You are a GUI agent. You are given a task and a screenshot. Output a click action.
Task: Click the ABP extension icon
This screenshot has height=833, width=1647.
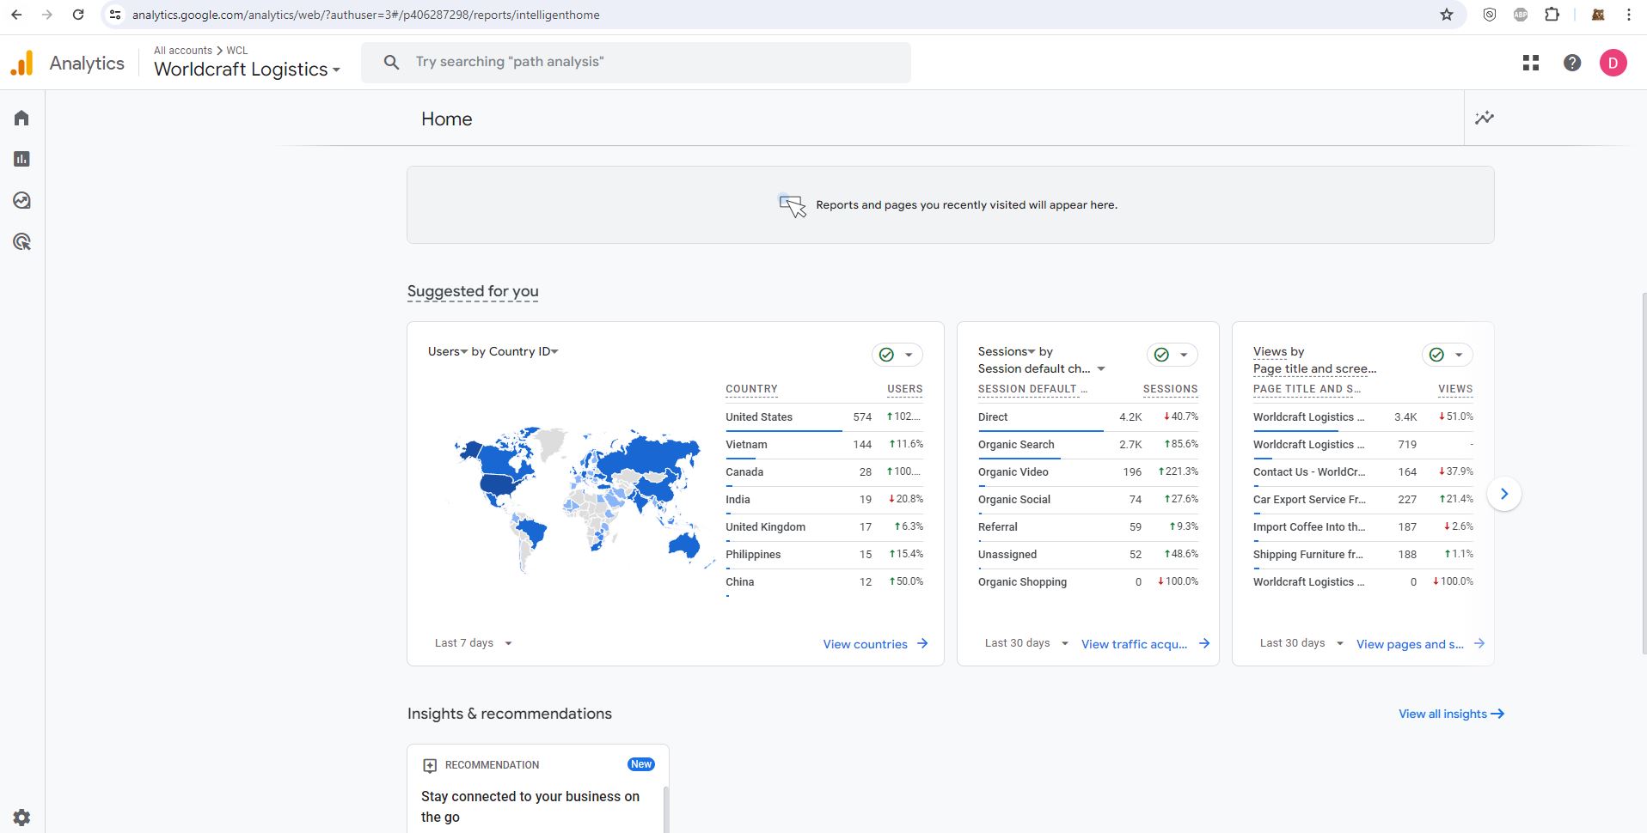tap(1521, 15)
